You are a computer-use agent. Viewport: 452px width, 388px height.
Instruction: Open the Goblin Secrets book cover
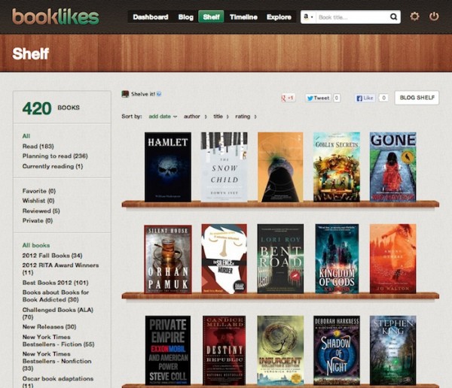(337, 167)
